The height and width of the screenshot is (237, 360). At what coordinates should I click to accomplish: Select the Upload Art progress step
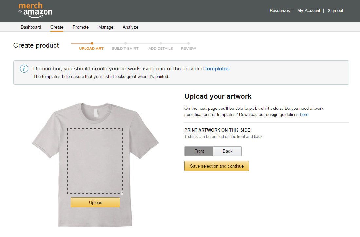(x=91, y=49)
